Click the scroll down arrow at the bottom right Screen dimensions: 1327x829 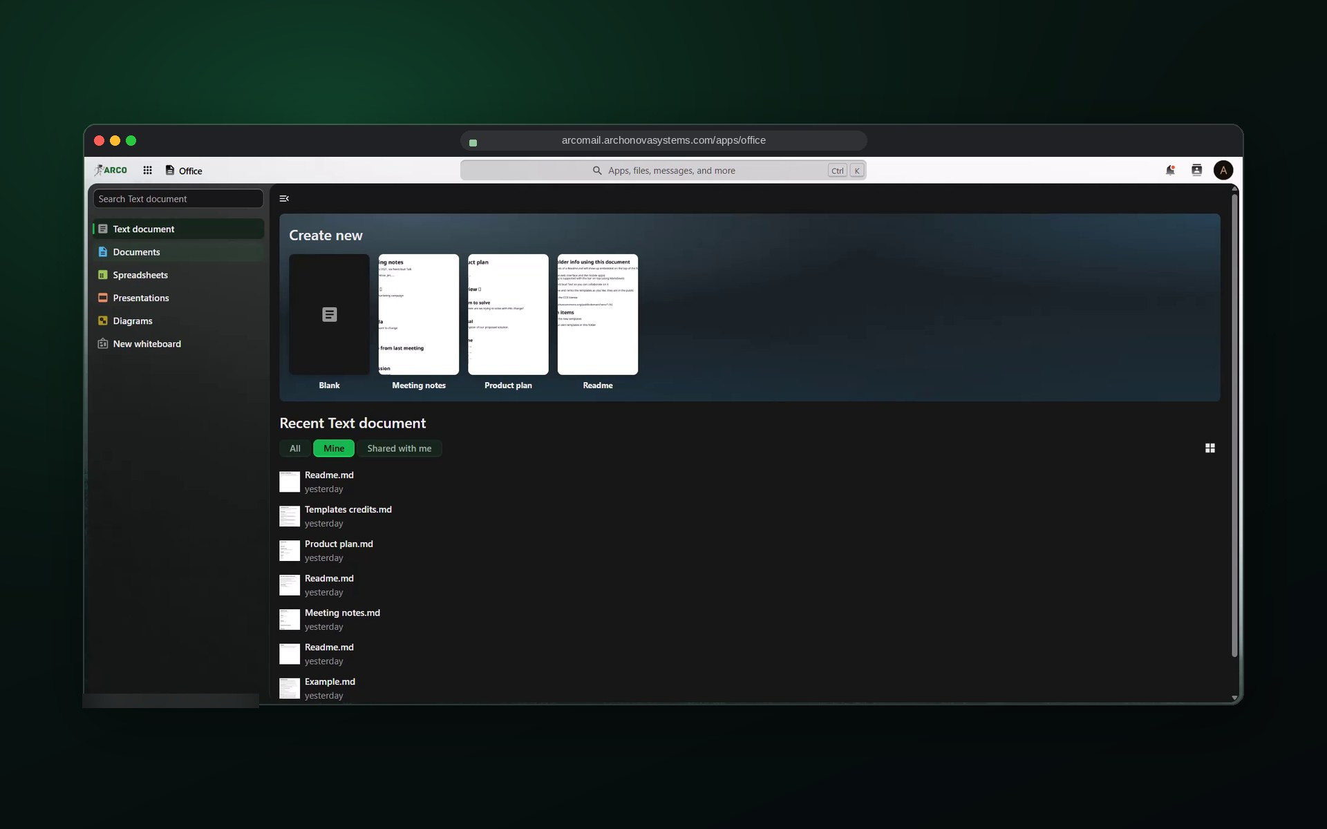click(x=1234, y=698)
